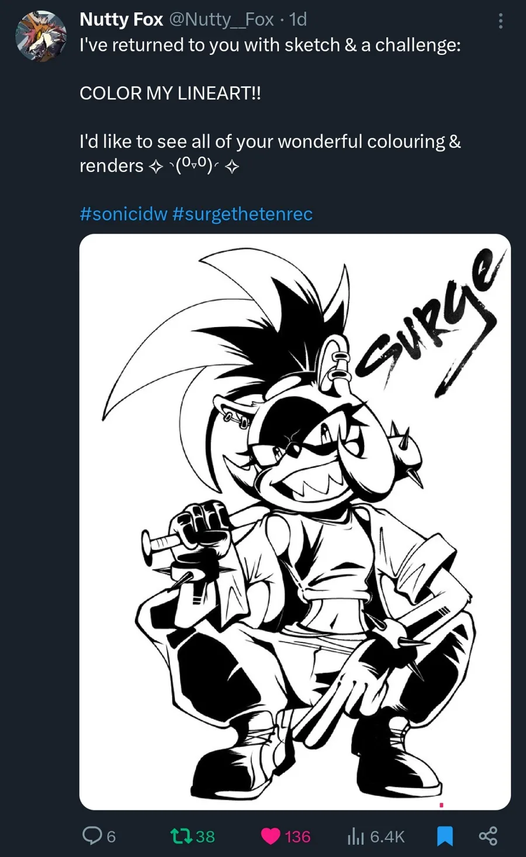
Task: Open the #surgethetenrec hashtag
Action: [x=243, y=214]
